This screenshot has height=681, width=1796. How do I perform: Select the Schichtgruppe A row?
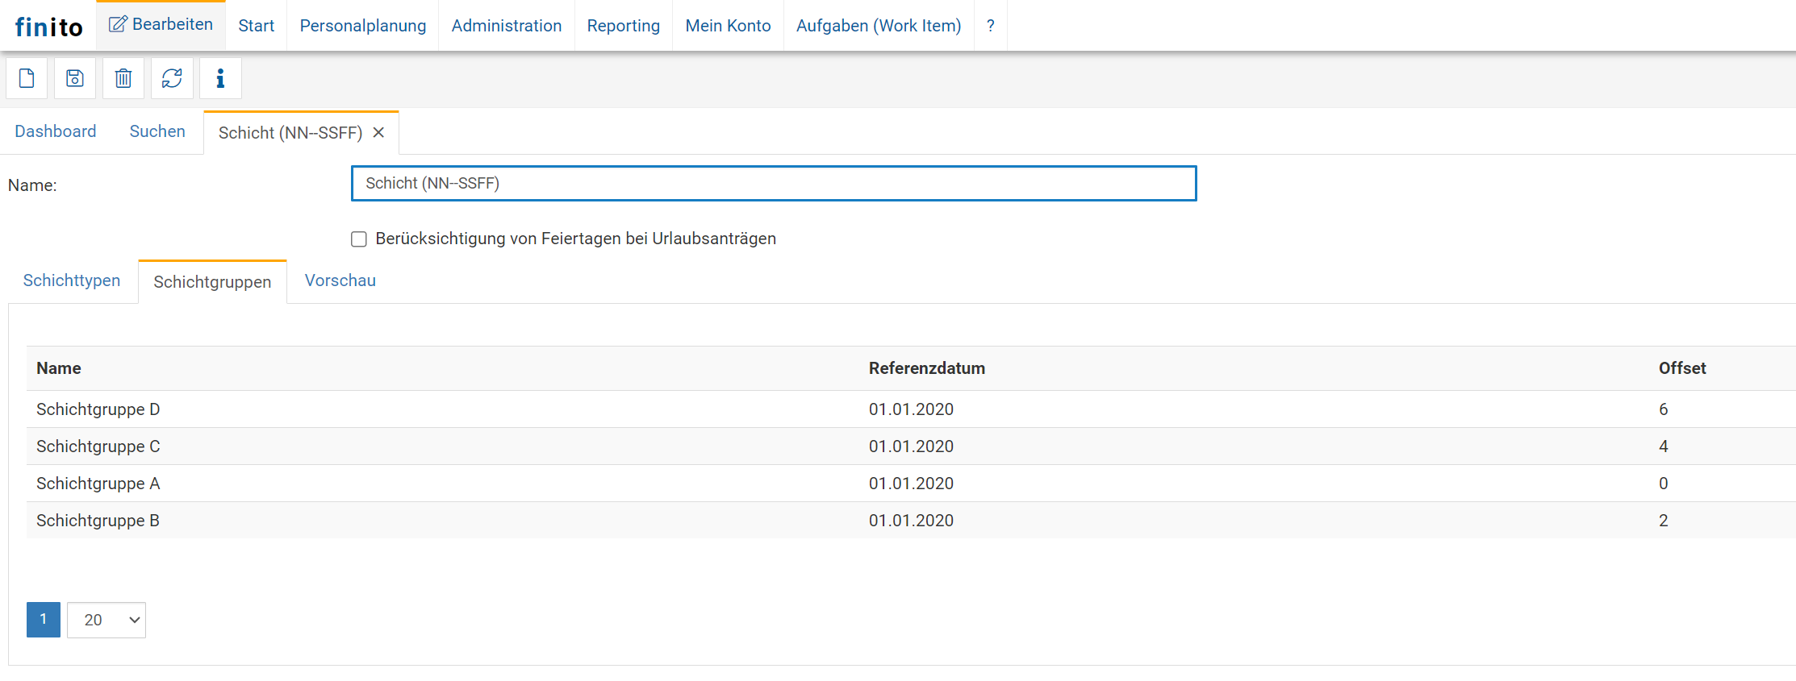98,484
